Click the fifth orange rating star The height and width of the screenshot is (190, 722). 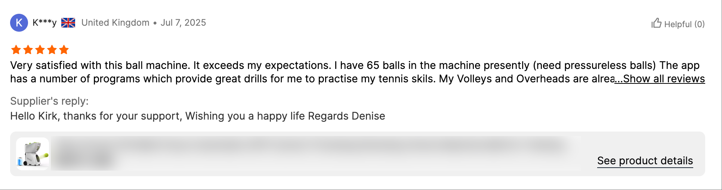coord(64,50)
